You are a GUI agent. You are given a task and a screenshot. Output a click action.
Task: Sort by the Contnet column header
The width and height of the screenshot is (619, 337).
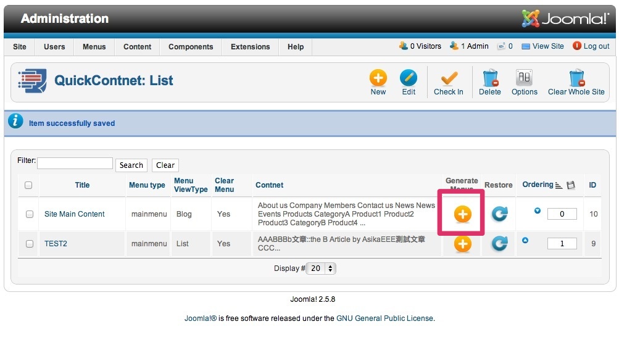tap(269, 185)
